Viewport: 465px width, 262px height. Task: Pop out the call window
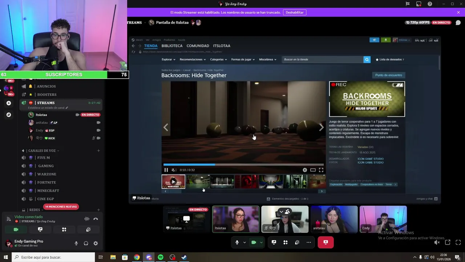click(x=448, y=242)
